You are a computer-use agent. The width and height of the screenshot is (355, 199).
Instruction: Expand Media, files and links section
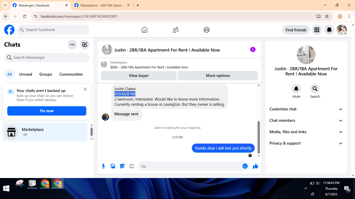[306, 132]
